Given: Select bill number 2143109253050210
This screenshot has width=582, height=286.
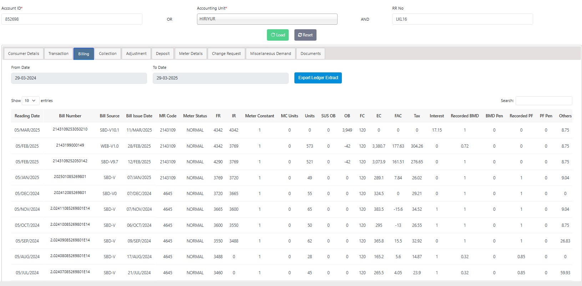Looking at the screenshot, I should click(70, 129).
